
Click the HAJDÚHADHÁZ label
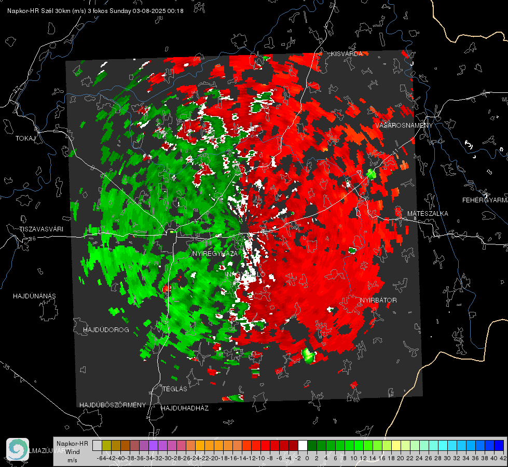click(x=185, y=408)
